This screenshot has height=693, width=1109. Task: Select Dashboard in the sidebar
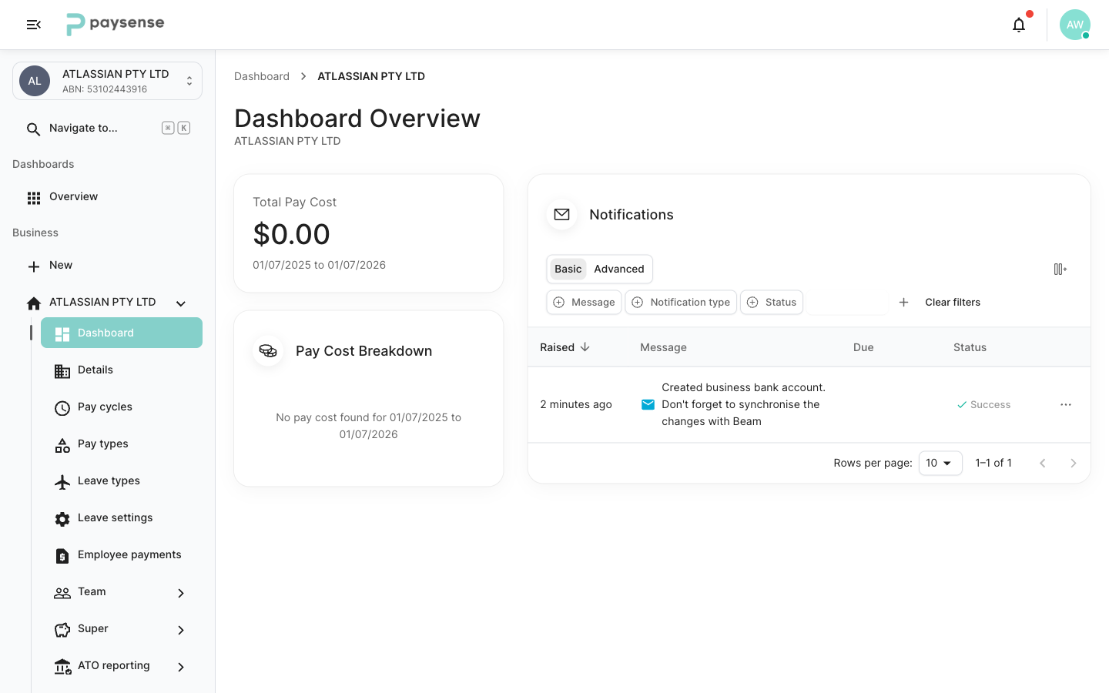click(122, 333)
